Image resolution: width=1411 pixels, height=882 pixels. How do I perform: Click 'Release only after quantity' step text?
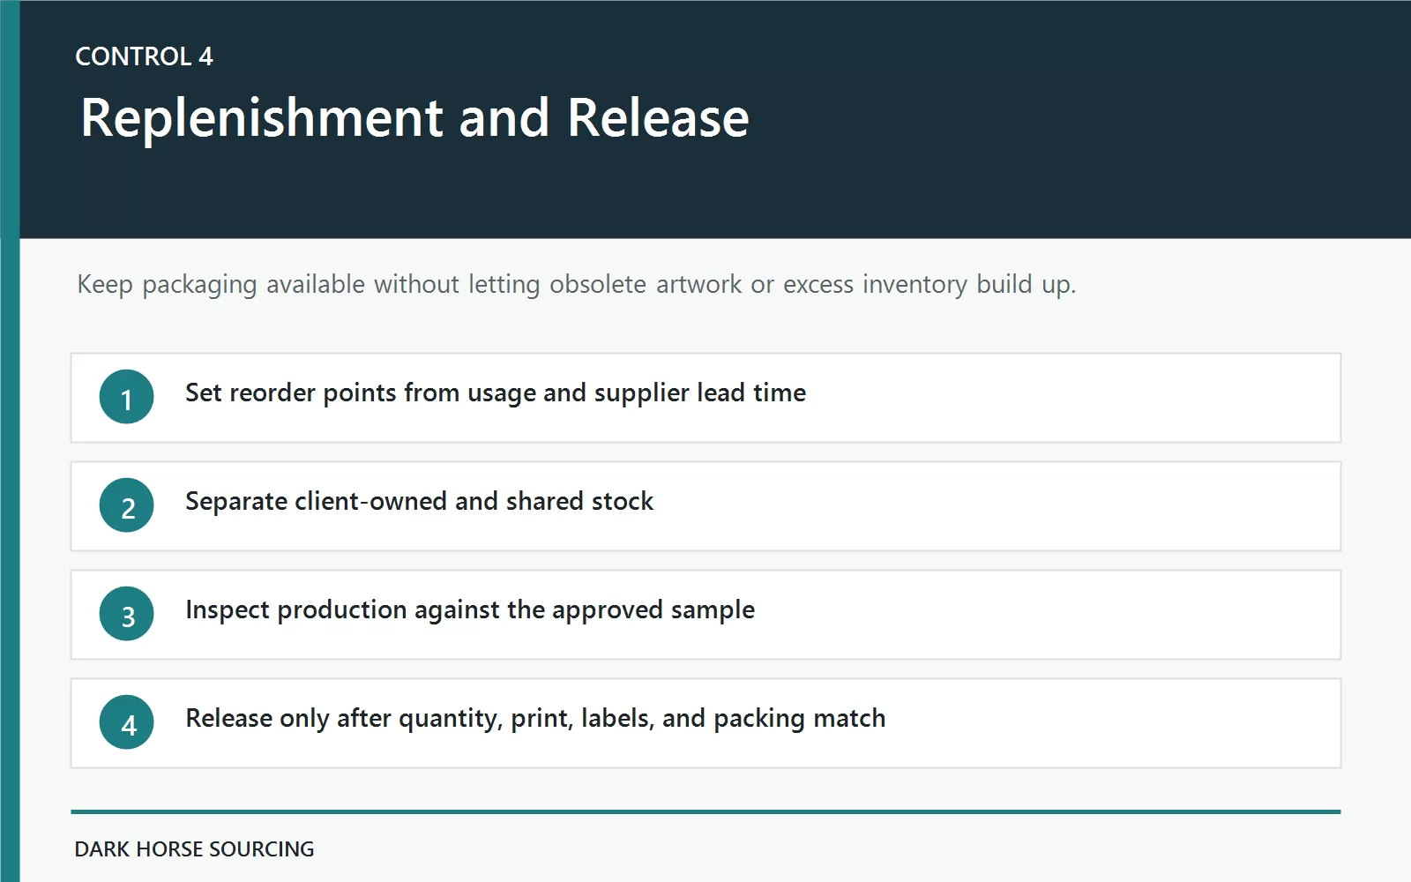coord(535,719)
